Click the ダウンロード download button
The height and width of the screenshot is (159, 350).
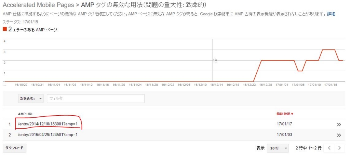click(x=14, y=148)
